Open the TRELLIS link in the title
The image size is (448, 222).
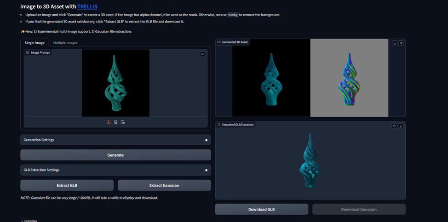87,6
